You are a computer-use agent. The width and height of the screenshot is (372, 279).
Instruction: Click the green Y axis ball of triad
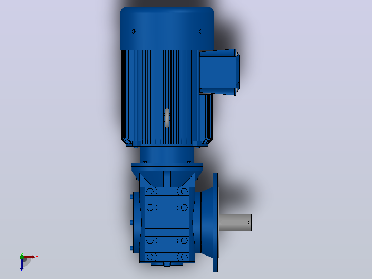22,257
